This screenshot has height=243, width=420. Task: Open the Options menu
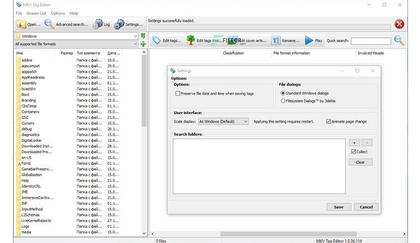[58, 13]
